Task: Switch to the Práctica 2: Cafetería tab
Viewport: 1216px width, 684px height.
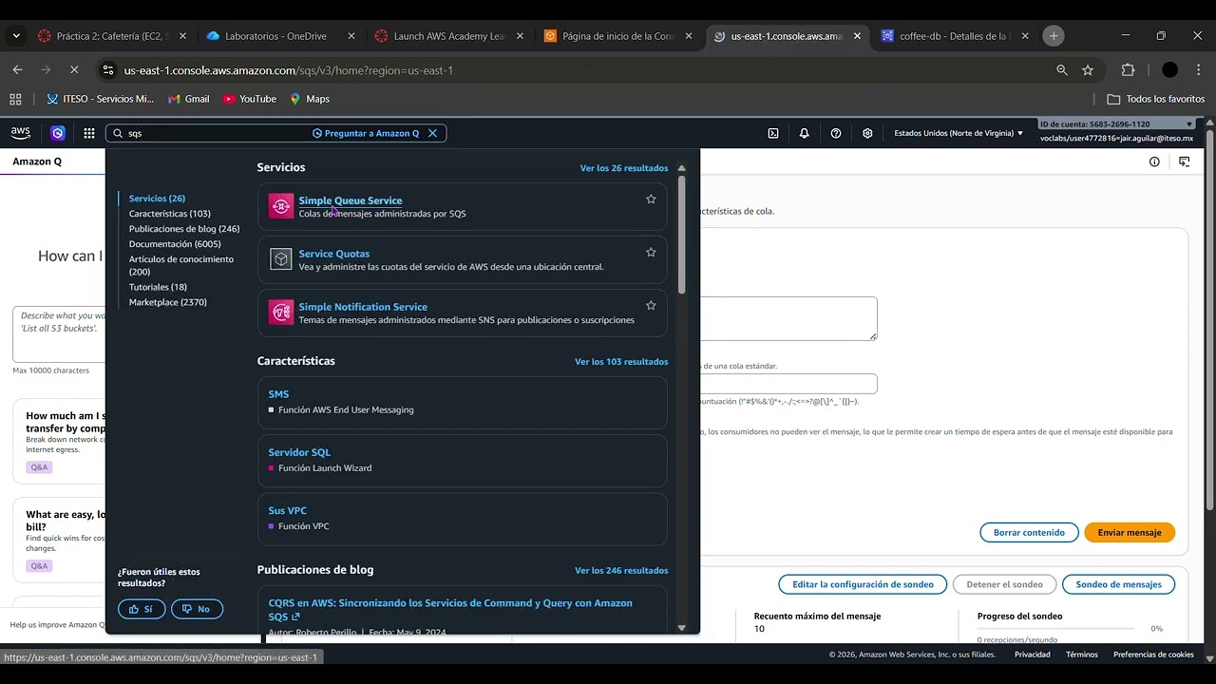Action: (112, 36)
